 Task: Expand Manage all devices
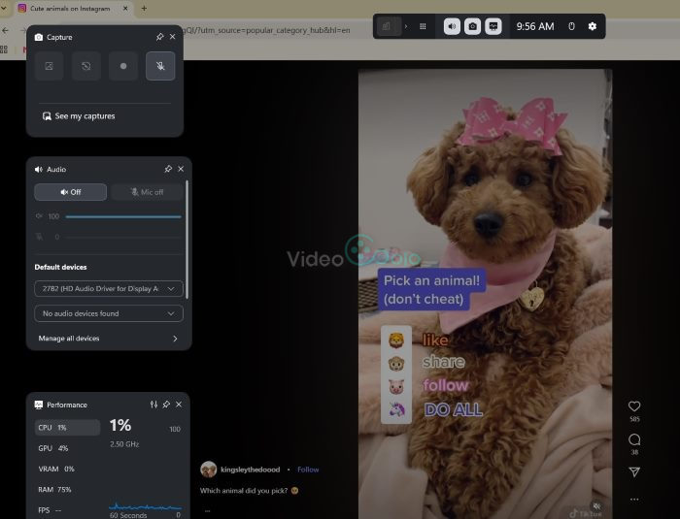109,339
